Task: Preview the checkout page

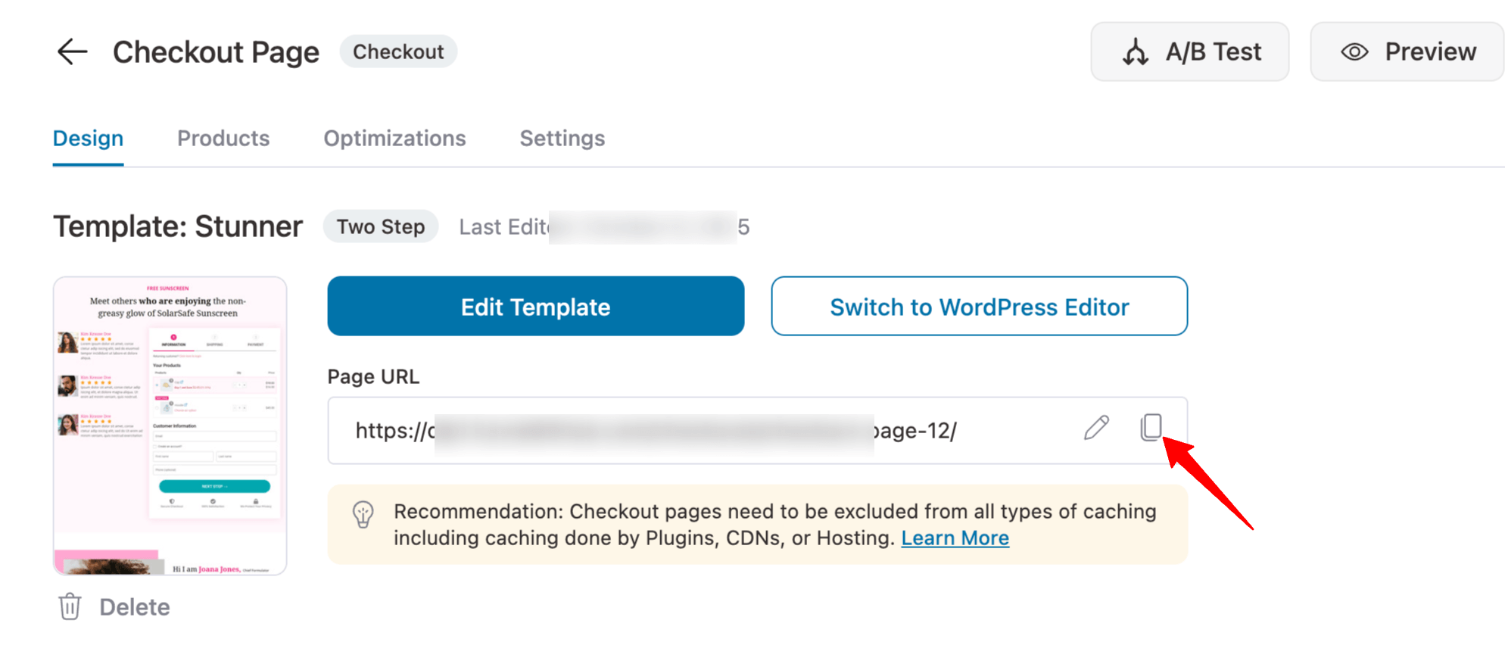Action: coord(1406,51)
